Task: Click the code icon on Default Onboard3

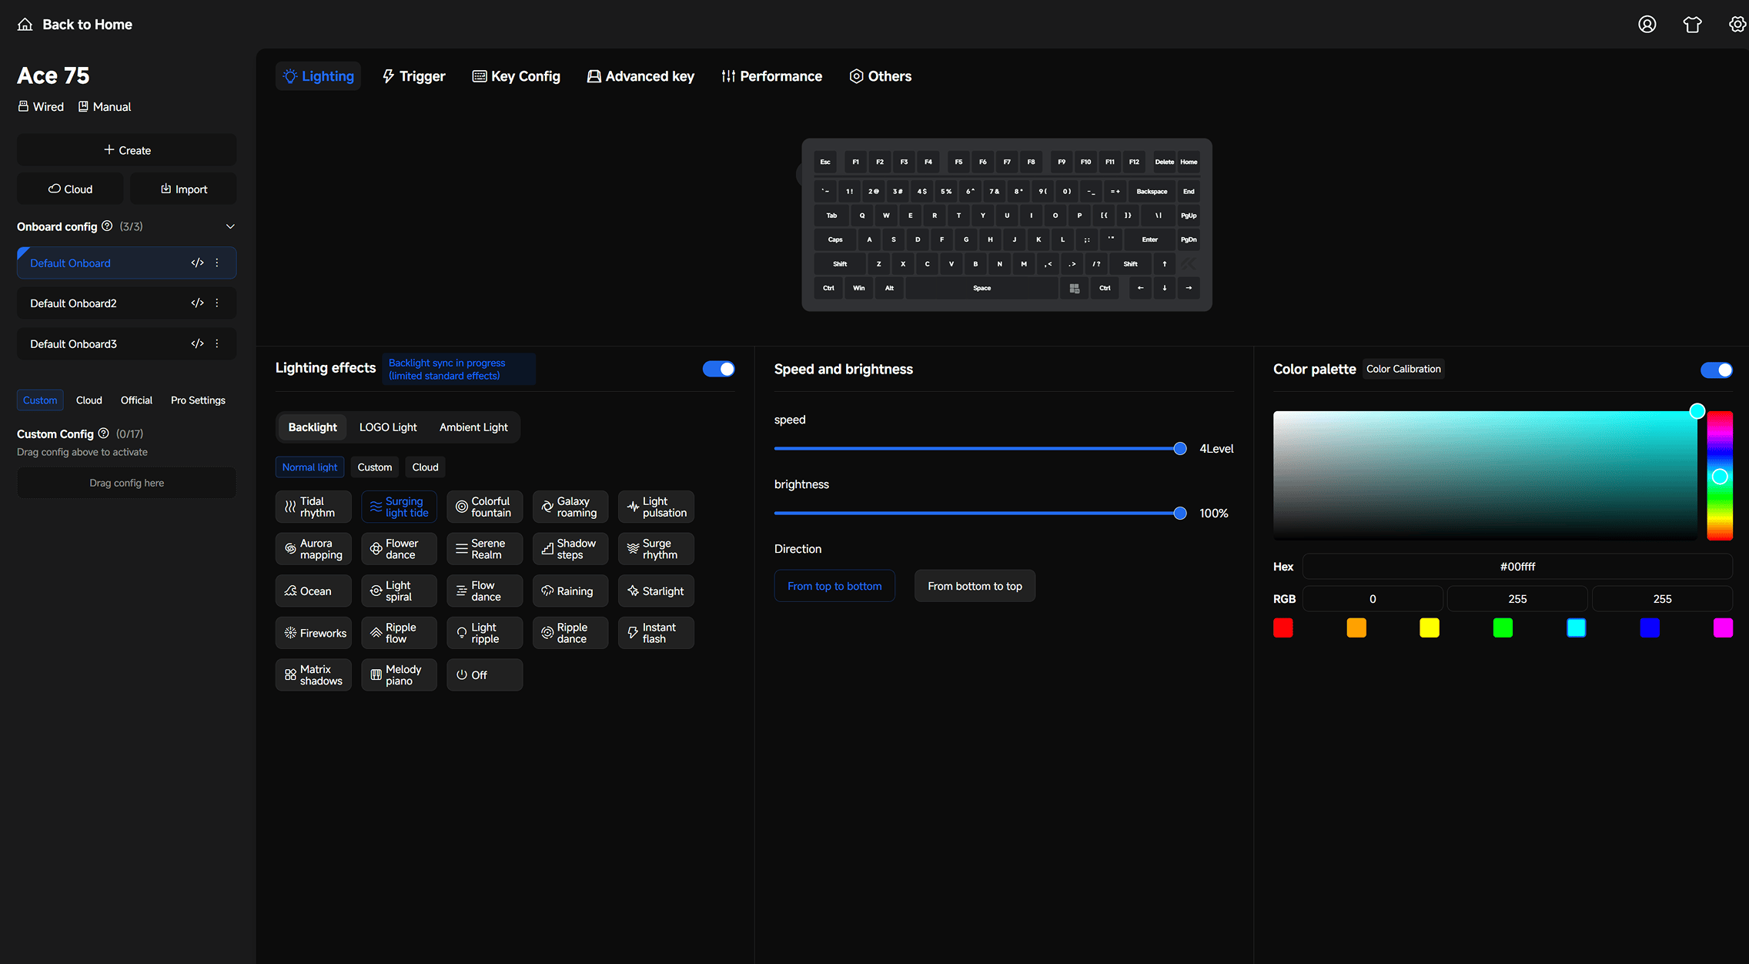Action: 197,343
